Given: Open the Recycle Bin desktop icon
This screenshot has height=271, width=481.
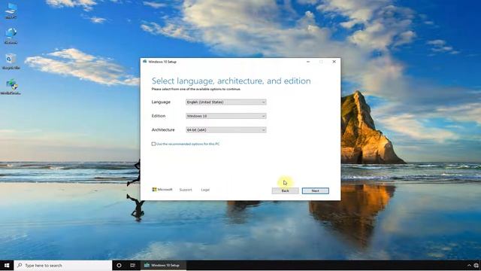Looking at the screenshot, I should point(11,62).
